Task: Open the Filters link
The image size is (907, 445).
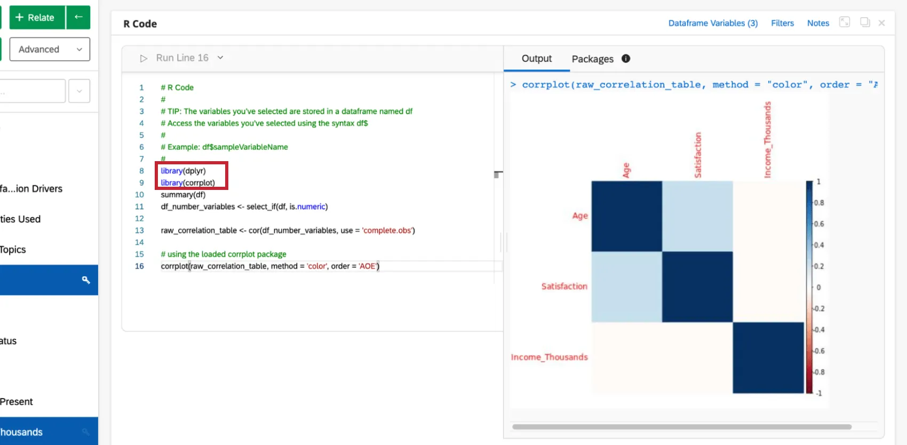Action: (782, 23)
